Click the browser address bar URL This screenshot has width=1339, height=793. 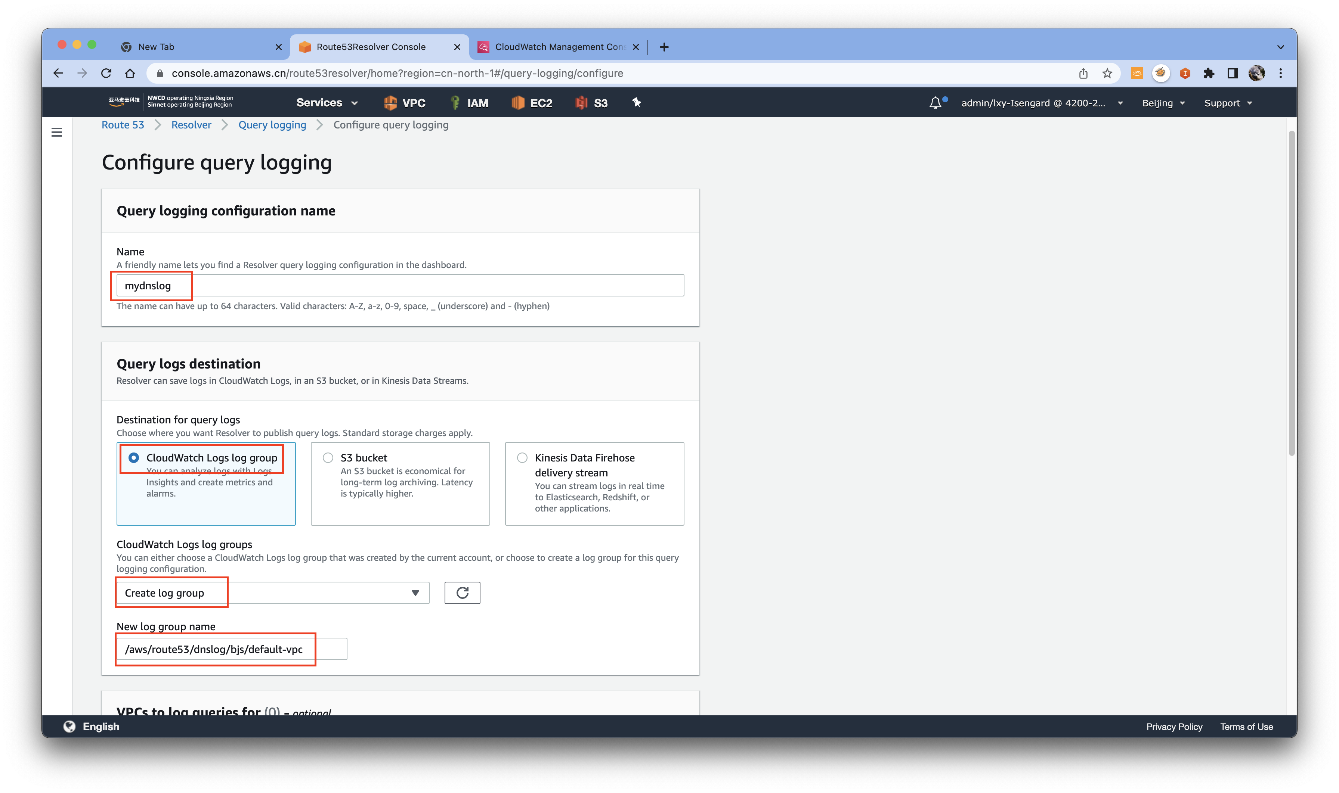coord(397,73)
